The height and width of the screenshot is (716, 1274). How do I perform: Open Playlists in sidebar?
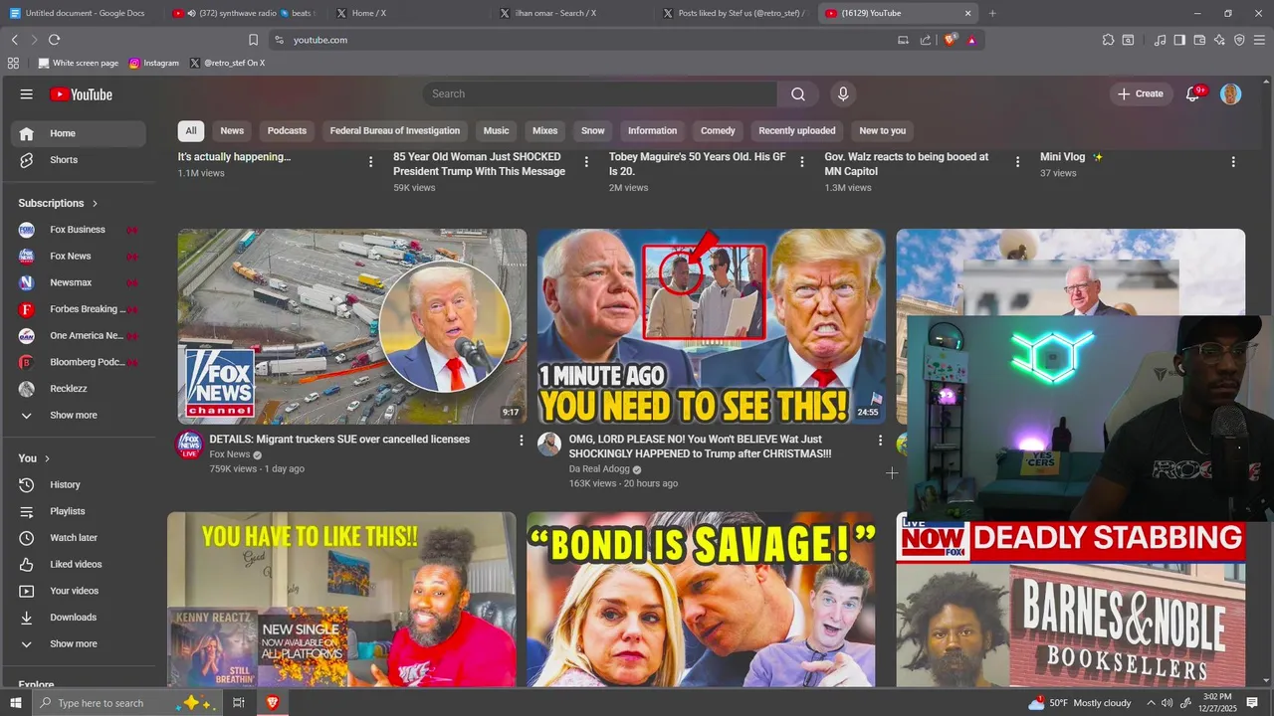[x=78, y=511]
